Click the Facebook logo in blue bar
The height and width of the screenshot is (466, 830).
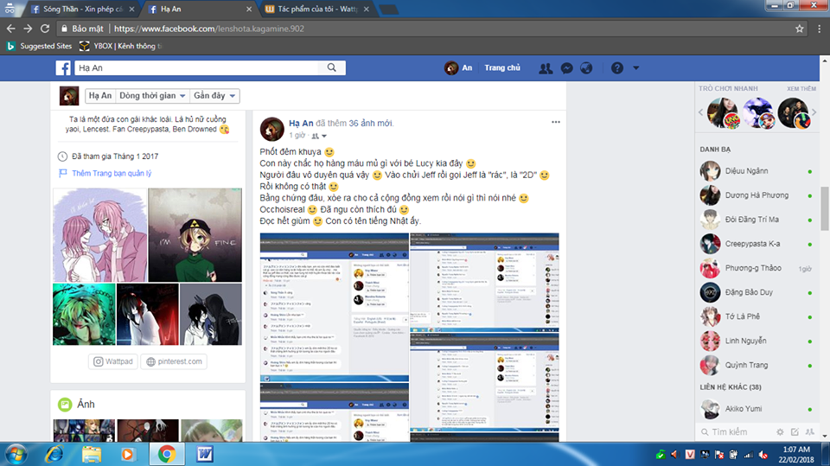point(64,68)
